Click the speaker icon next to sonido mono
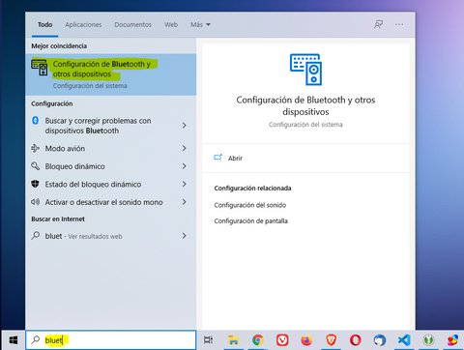The height and width of the screenshot is (350, 464). coord(35,202)
